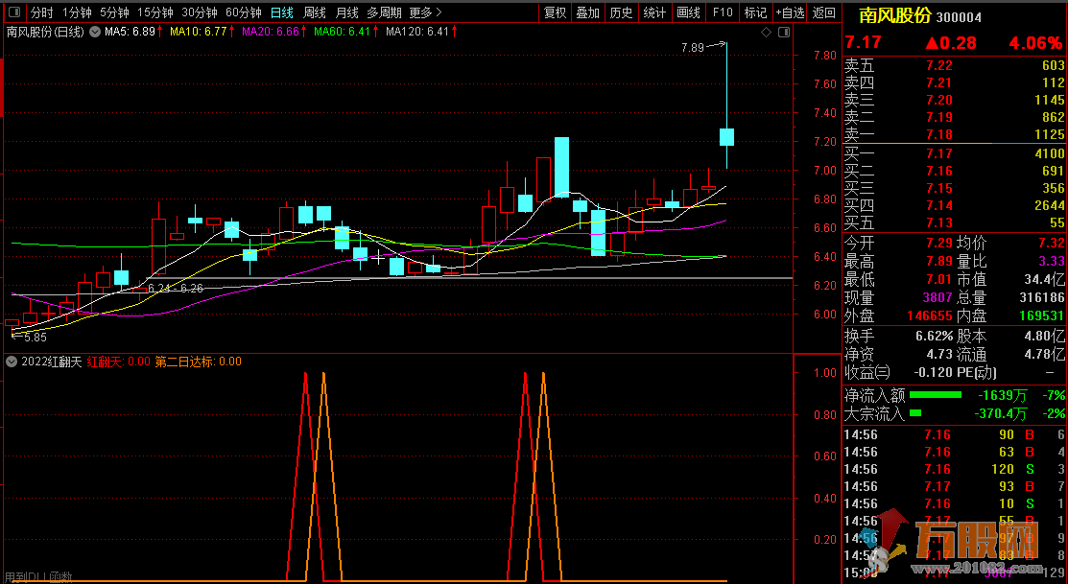
Task: Add stock via +自选 button
Action: coord(790,12)
